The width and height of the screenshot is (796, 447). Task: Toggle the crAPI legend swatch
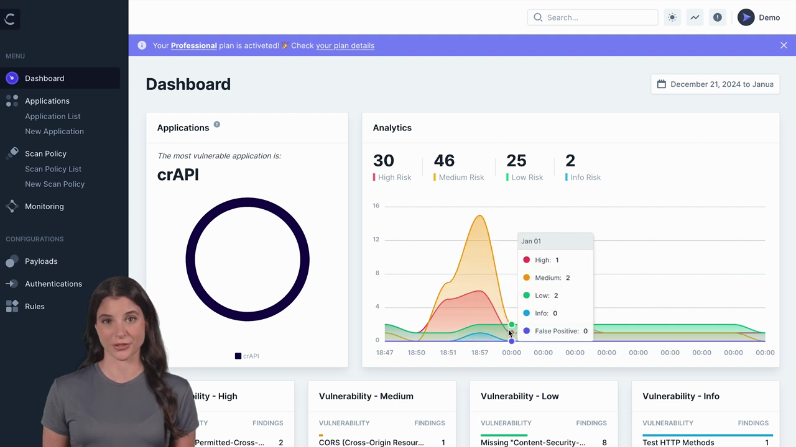[238, 356]
